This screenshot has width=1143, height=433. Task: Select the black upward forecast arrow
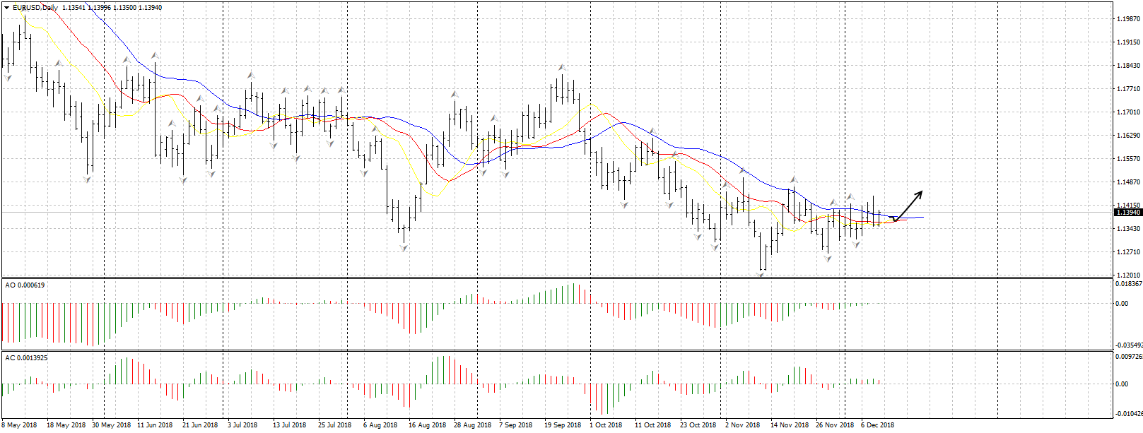910,205
